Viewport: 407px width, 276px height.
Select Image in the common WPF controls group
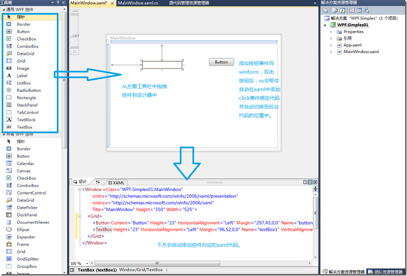pos(31,68)
